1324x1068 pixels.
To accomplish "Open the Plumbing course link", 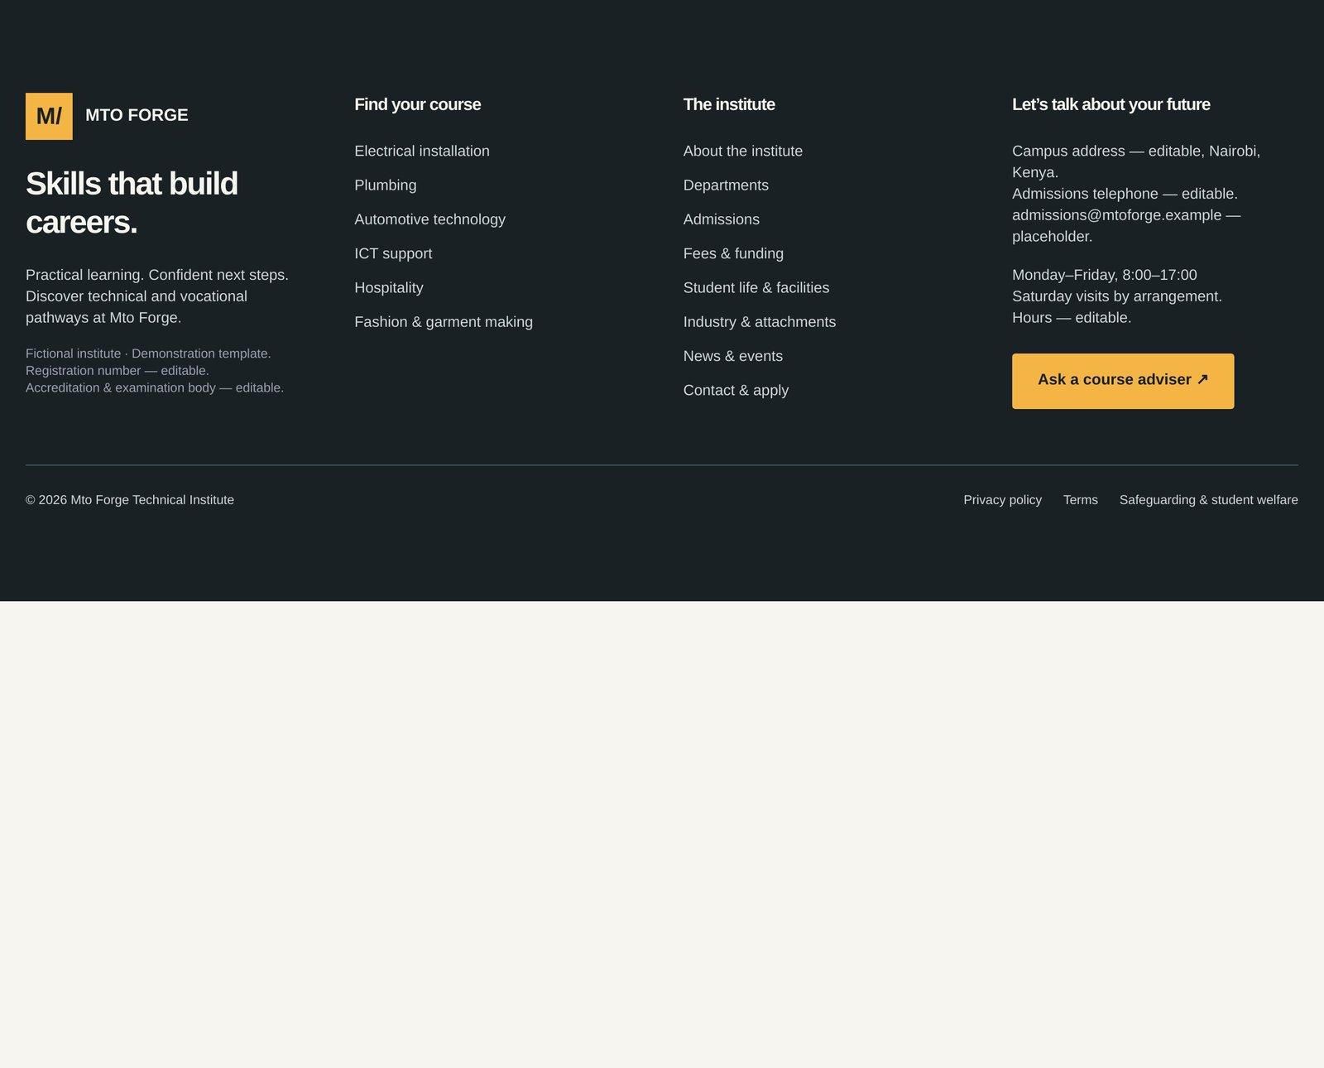I will [x=386, y=185].
